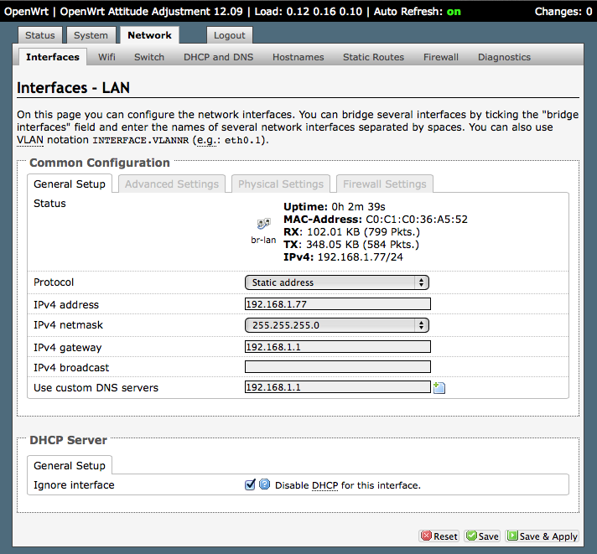The width and height of the screenshot is (597, 554).
Task: Click the Logout tab
Action: coord(230,35)
